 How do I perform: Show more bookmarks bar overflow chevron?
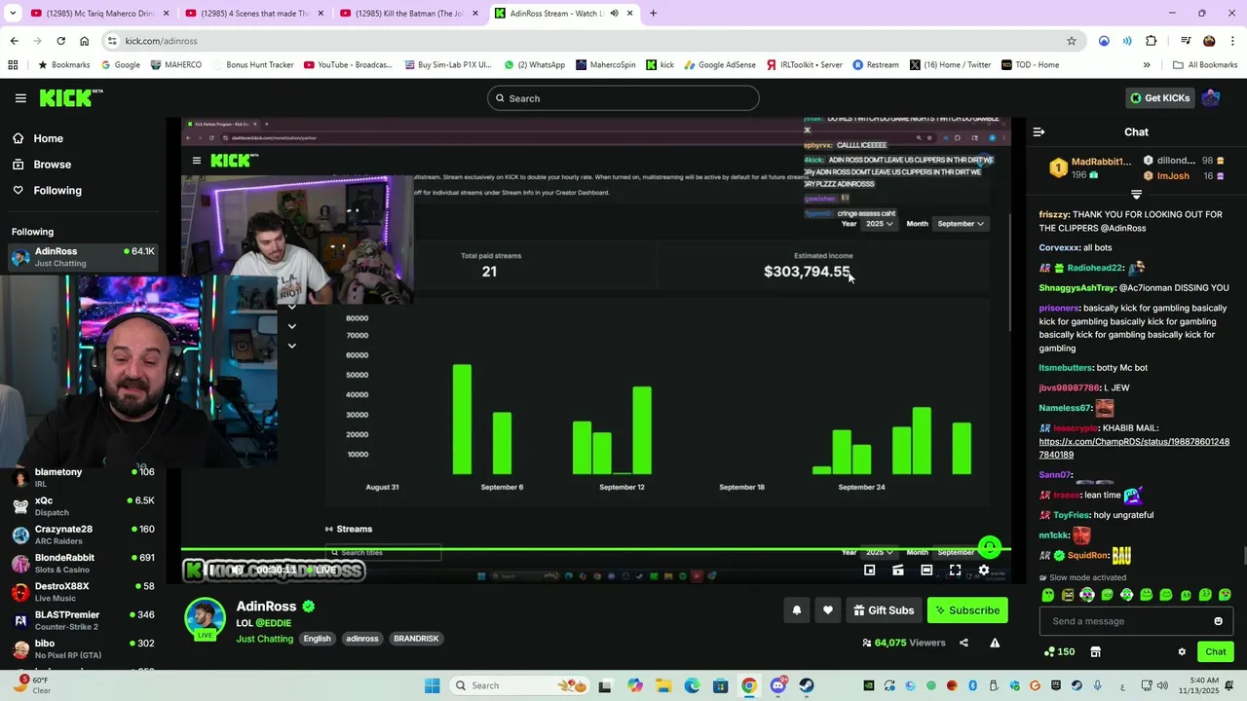point(1147,65)
